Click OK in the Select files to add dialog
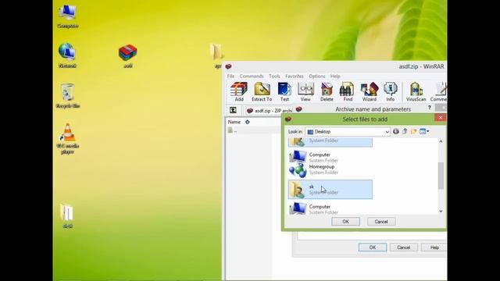Viewport: 500px width, 281px height. click(x=345, y=222)
